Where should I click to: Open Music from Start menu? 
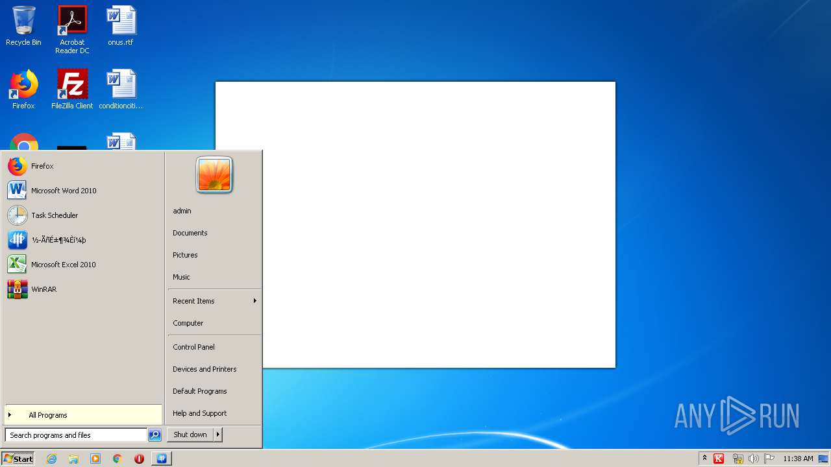click(x=214, y=277)
